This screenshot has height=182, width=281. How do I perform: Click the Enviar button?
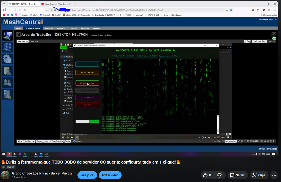click(39, 141)
